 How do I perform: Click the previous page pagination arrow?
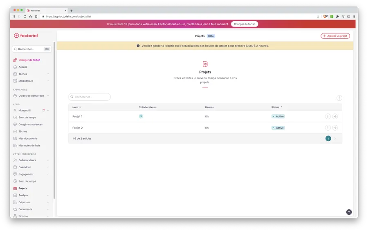pos(321,139)
